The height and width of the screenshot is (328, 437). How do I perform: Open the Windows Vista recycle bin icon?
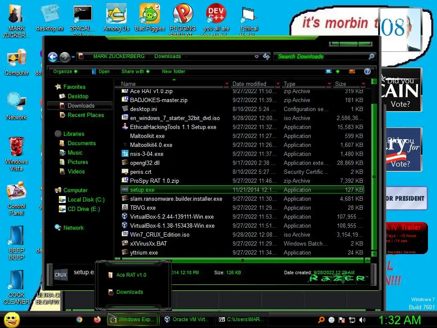[16, 154]
